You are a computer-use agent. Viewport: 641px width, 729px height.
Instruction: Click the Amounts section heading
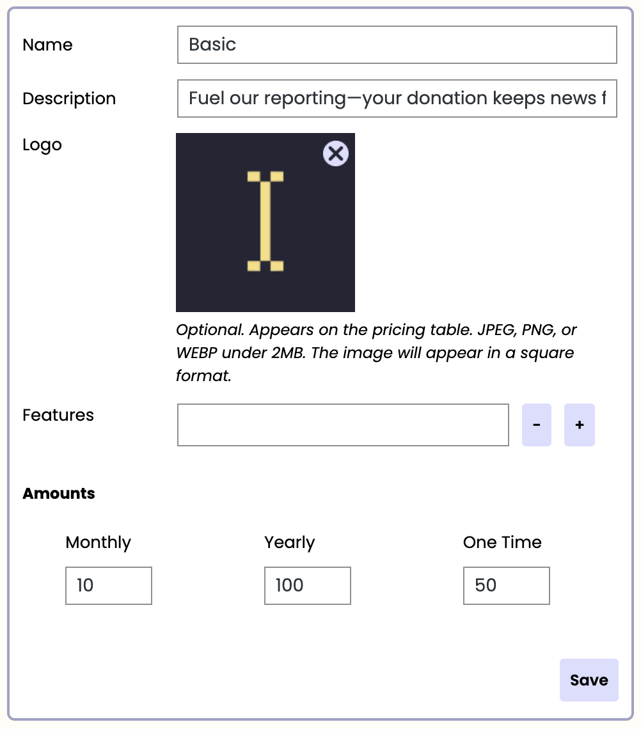59,494
